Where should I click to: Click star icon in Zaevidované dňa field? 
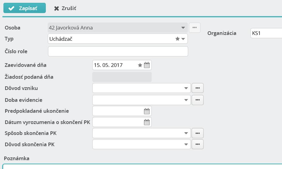pyautogui.click(x=140, y=65)
